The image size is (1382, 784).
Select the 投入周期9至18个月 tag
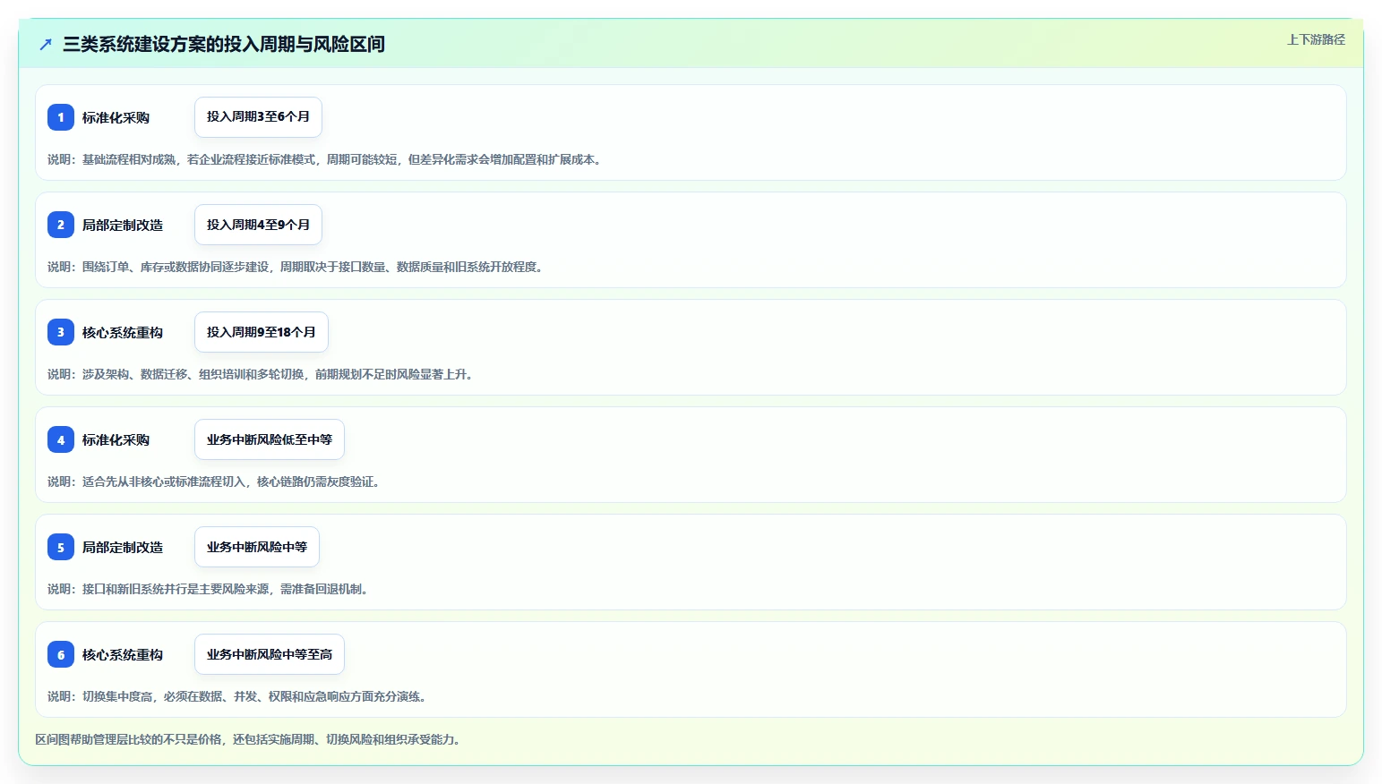[262, 332]
